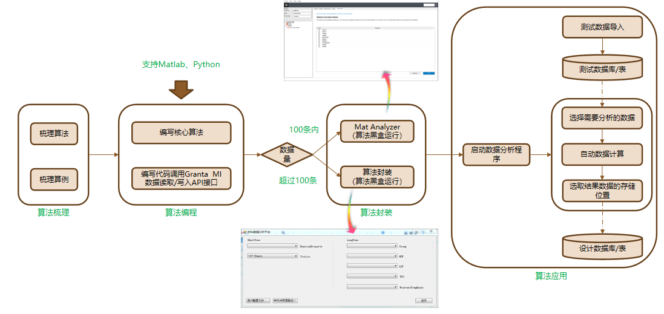Click the 支持Matlab、Python label
664x314 pixels.
point(181,64)
